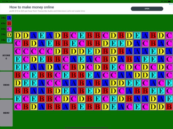The height and width of the screenshot is (129, 173).
Task: Click the ad info triangle icon
Action: tap(170, 4)
